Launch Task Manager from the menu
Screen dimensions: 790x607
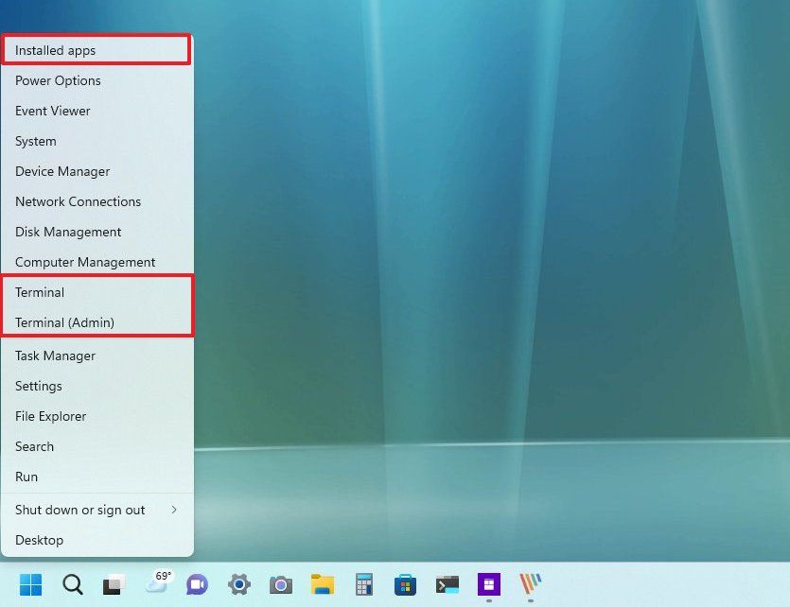(x=55, y=356)
